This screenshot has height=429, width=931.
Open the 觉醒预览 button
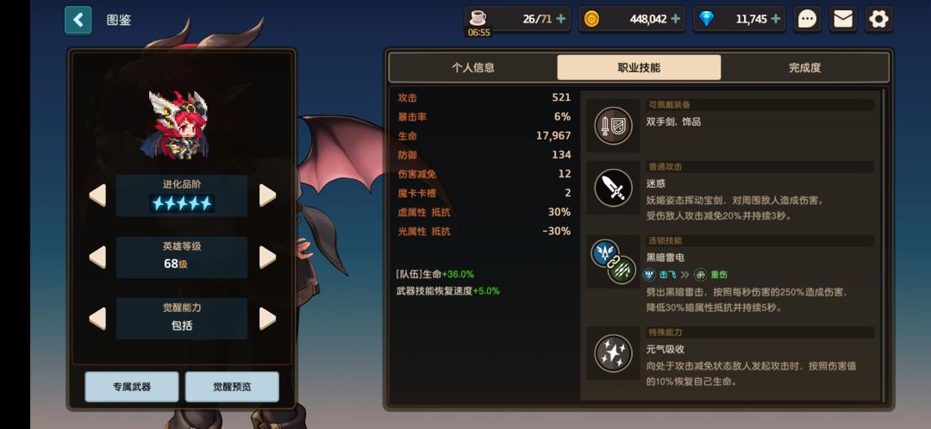click(232, 387)
